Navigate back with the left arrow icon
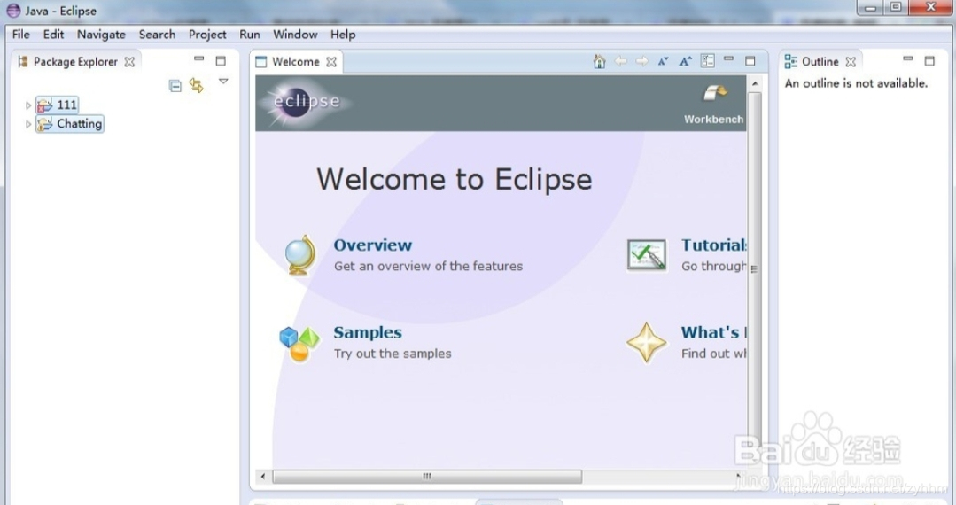956x505 pixels. point(621,61)
